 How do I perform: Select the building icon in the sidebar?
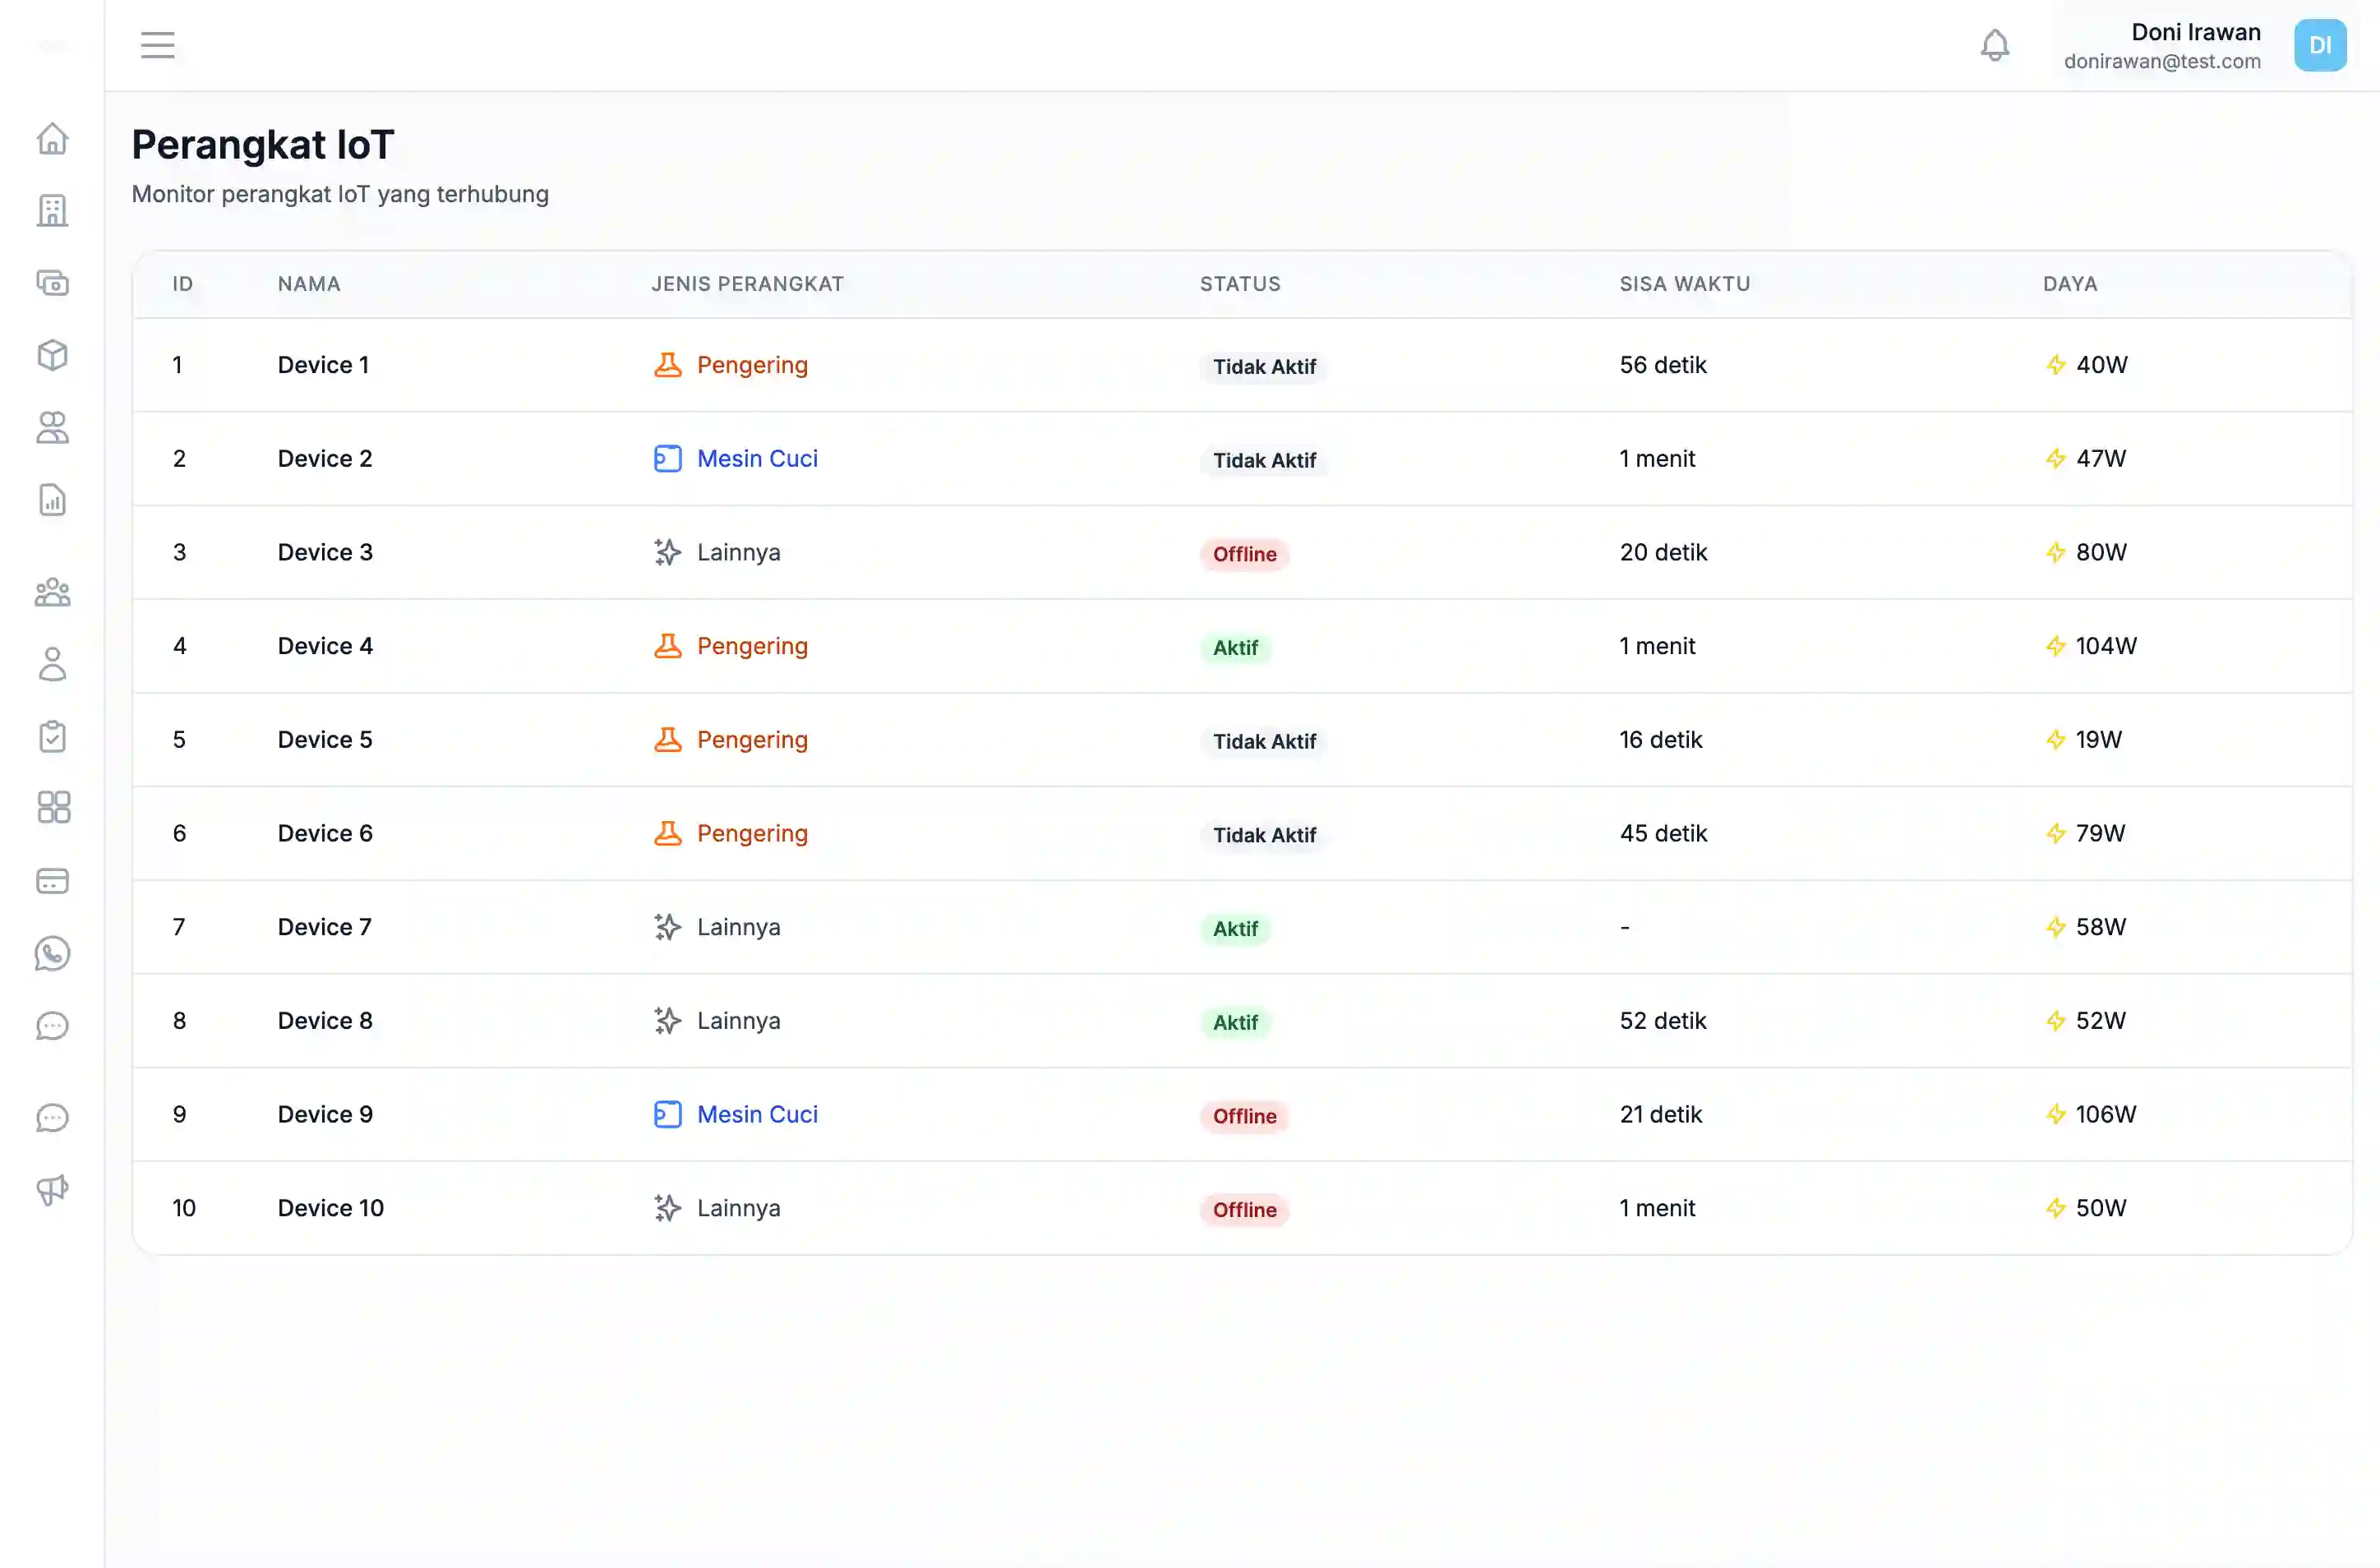click(52, 210)
